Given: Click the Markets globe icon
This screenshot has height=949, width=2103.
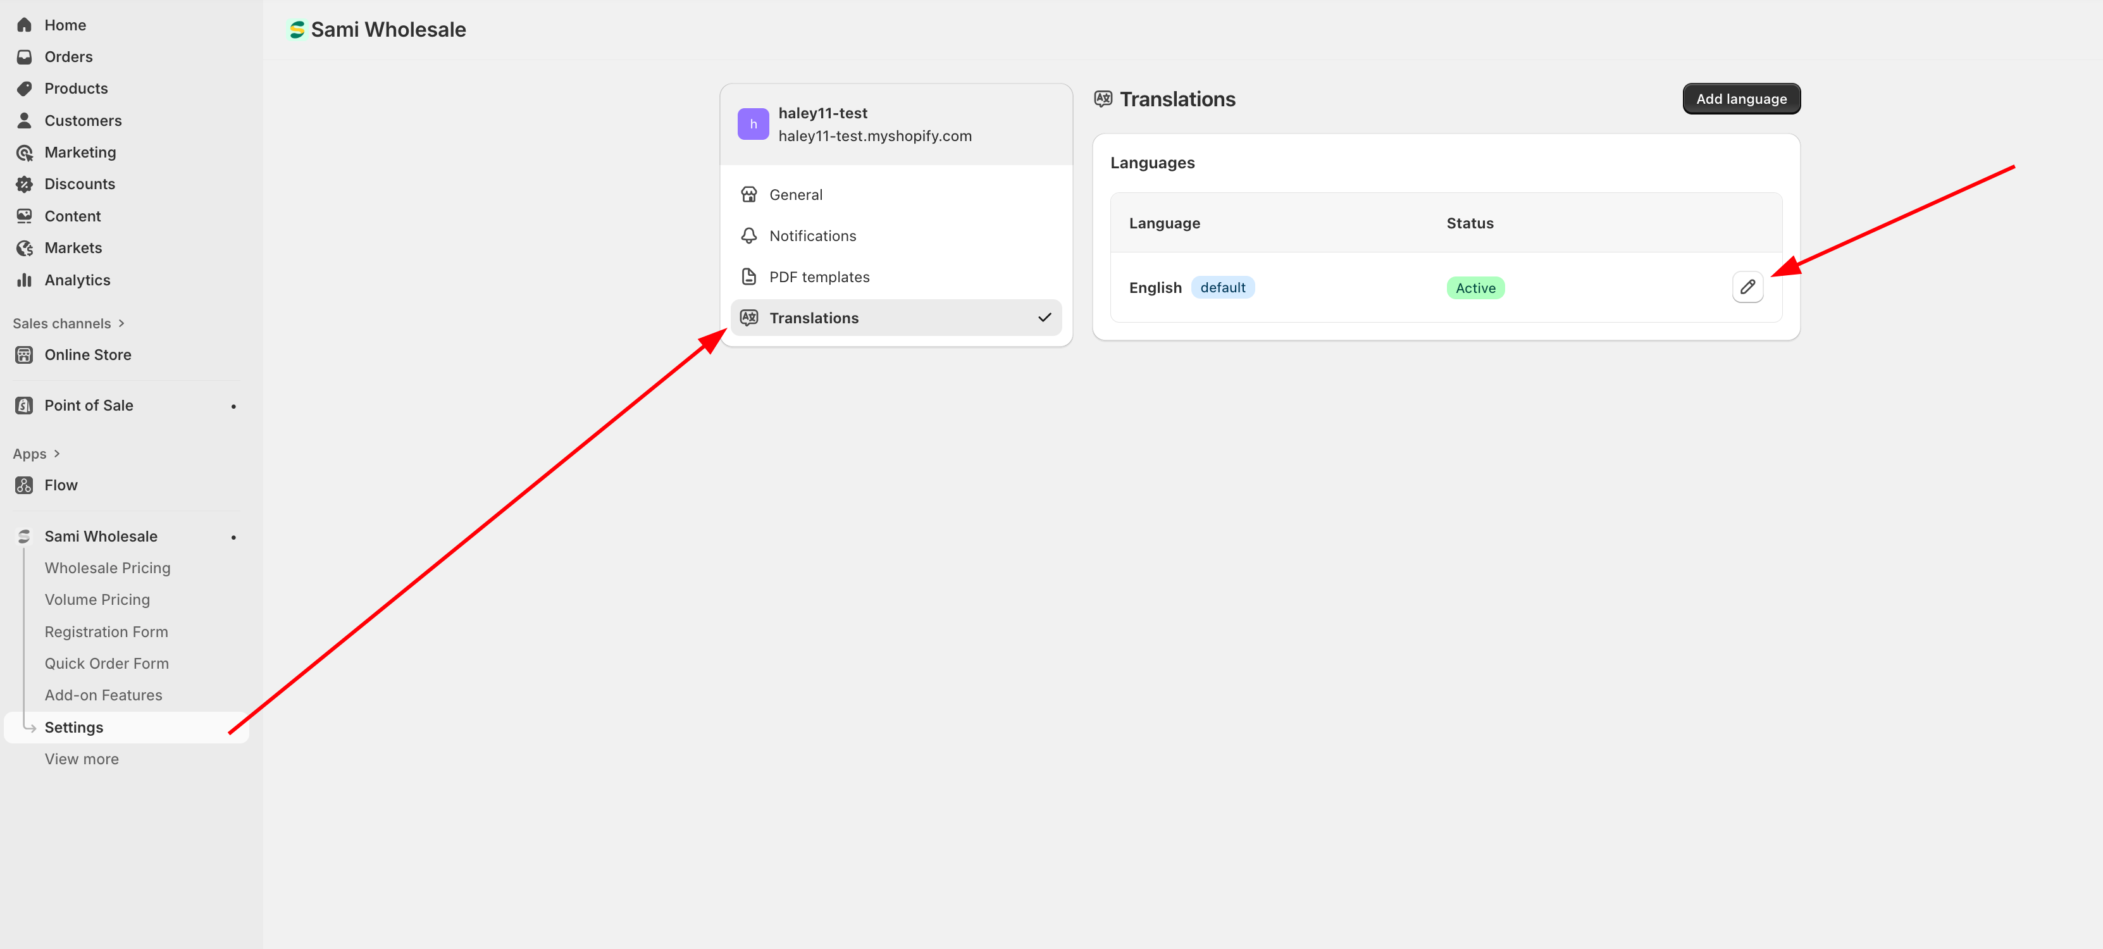Looking at the screenshot, I should (25, 248).
